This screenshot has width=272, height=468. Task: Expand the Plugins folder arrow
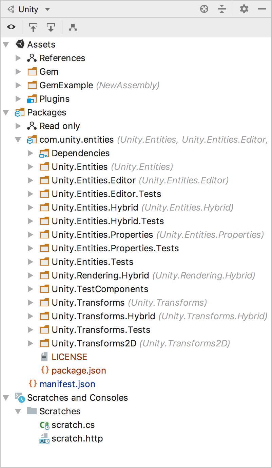(18, 99)
